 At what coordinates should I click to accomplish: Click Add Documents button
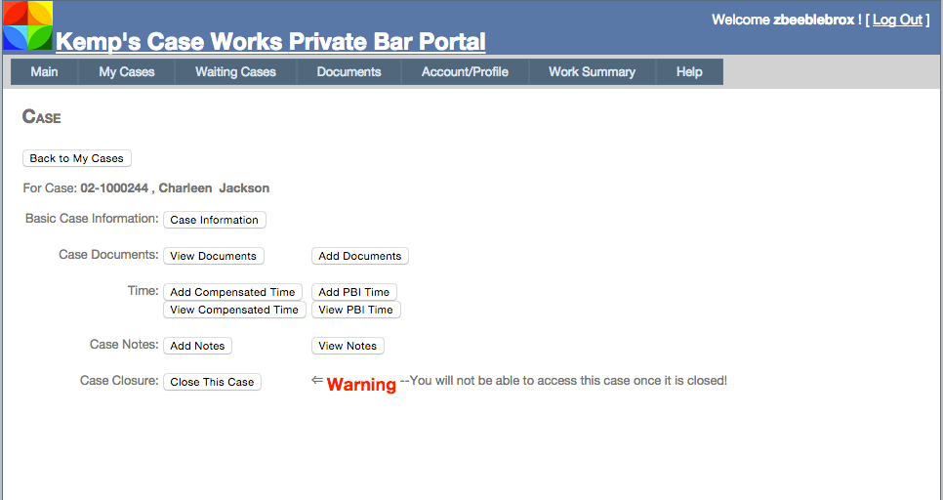[359, 256]
